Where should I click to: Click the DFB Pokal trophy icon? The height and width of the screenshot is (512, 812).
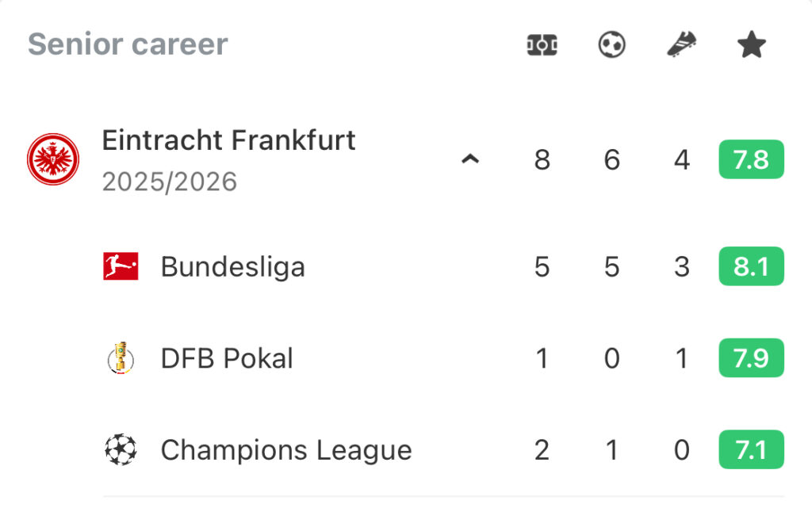(121, 358)
